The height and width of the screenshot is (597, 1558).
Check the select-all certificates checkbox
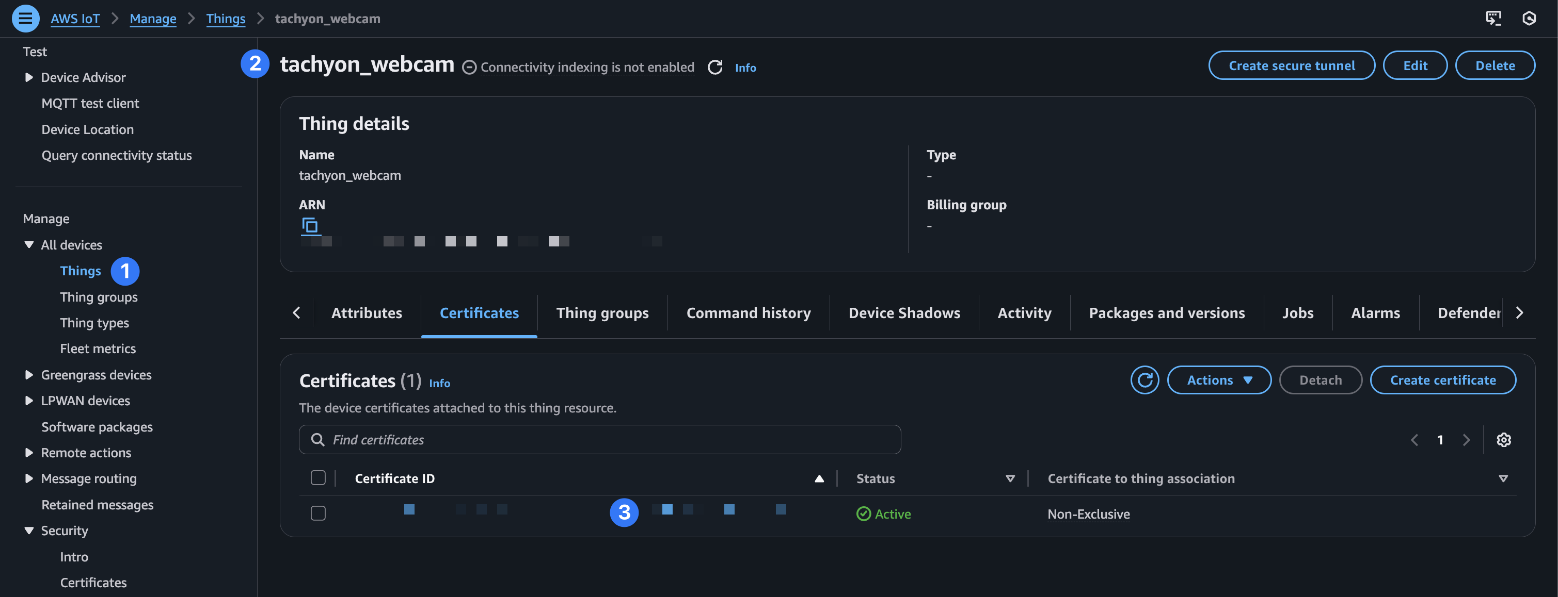(x=318, y=478)
